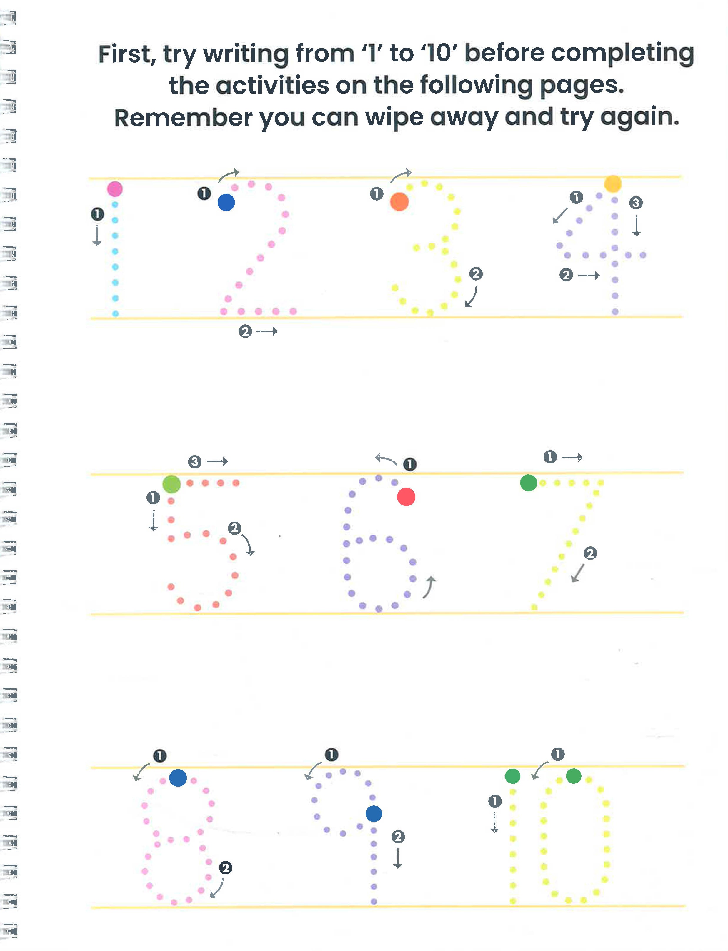728x951 pixels.
Task: Tap the yellow-orange dot atop number 4
Action: [613, 184]
